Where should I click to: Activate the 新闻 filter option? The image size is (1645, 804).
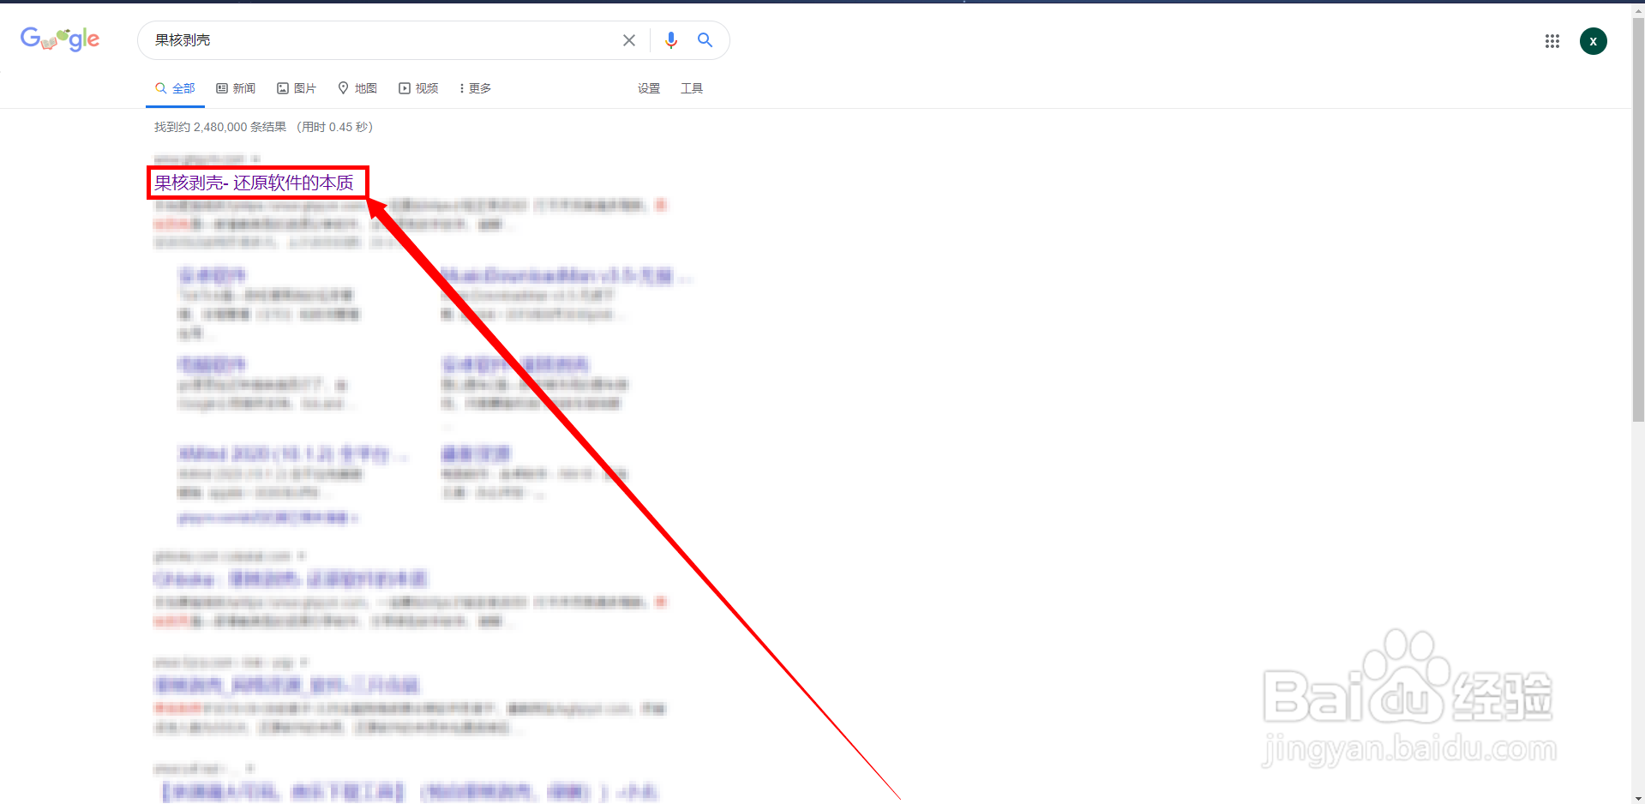(236, 87)
